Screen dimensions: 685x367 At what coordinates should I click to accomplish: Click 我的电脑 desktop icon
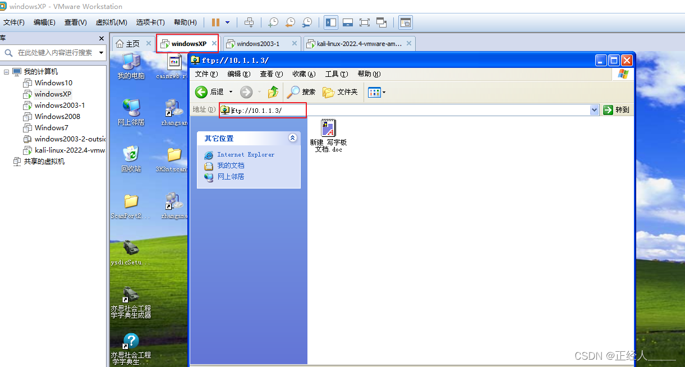[131, 66]
